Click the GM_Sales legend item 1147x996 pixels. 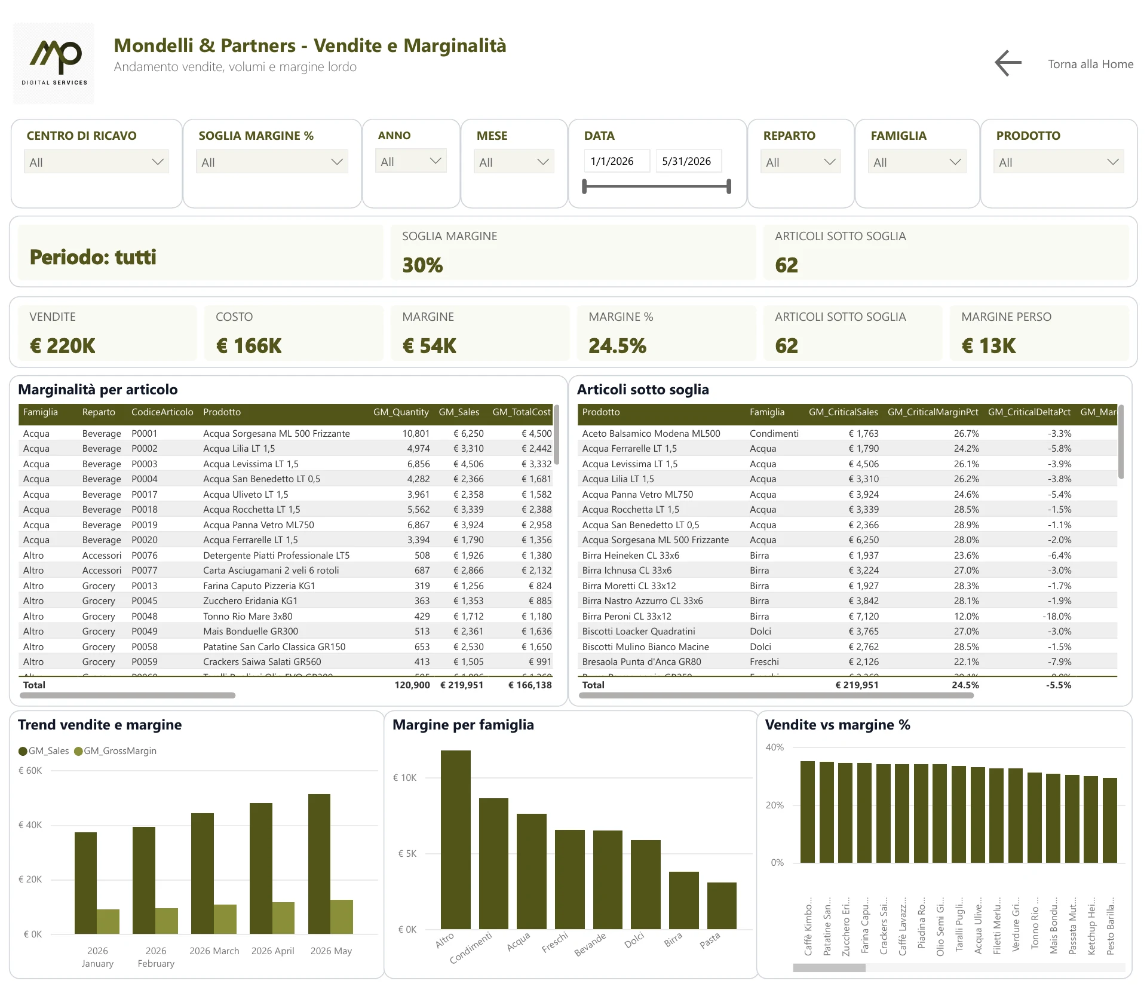pos(44,751)
